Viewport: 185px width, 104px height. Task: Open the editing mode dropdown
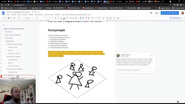tap(175, 18)
